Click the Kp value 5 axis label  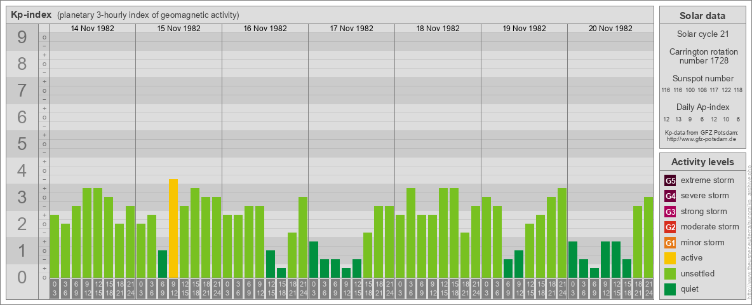click(x=22, y=144)
